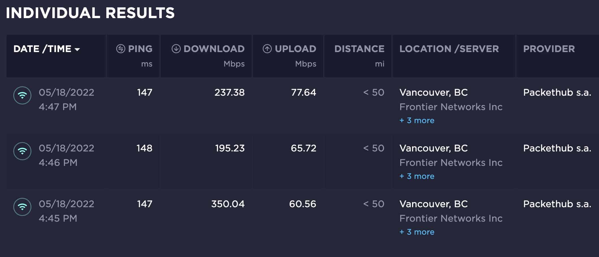Viewport: 599px width, 257px height.
Task: Click the Download arrow icon in header
Action: (x=176, y=49)
